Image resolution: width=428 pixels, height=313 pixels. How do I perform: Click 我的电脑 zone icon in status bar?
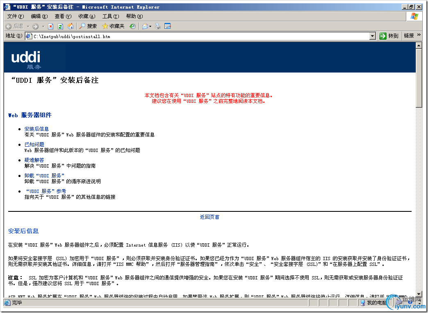pos(363,303)
